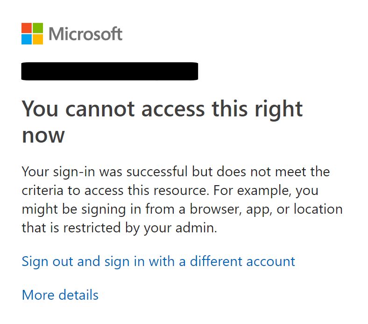The image size is (368, 324).
Task: Click the word 'cannot' in the heading
Action: (100, 109)
